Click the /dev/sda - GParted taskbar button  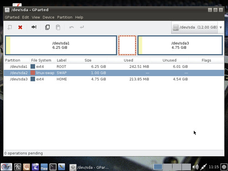point(89,167)
